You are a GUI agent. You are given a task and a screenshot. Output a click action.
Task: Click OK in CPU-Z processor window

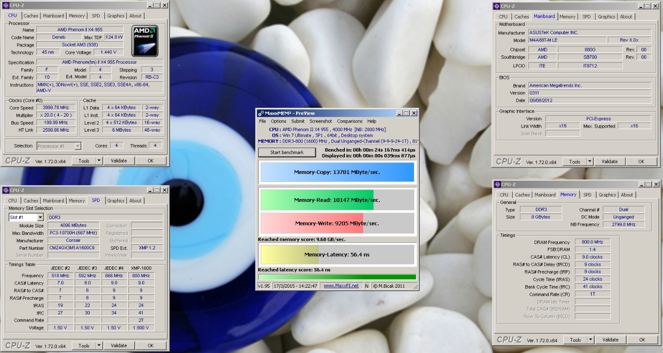click(151, 161)
